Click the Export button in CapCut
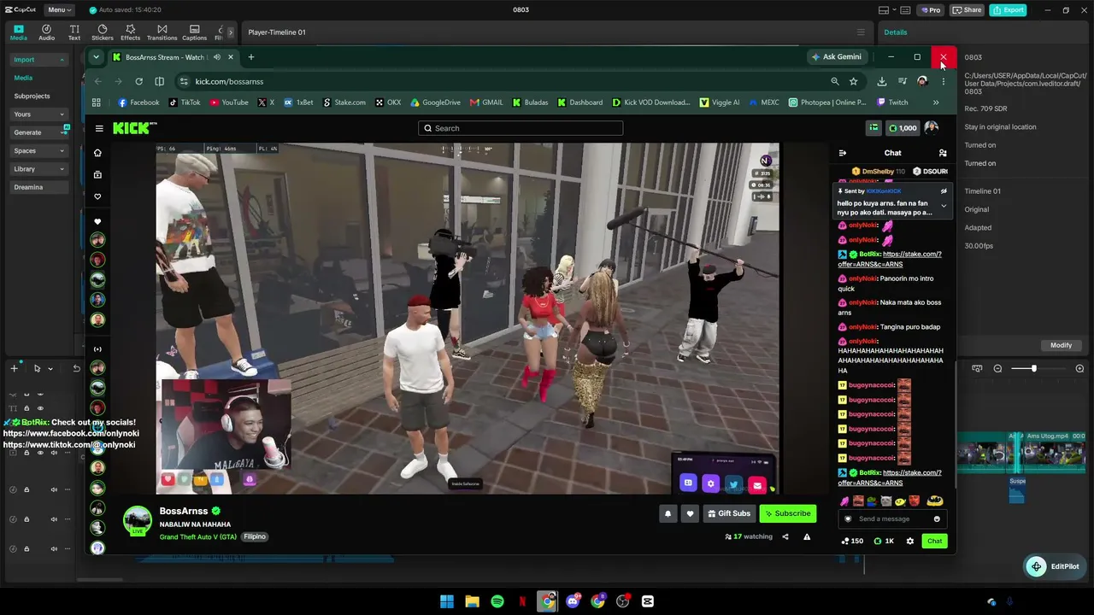 pyautogui.click(x=1009, y=10)
